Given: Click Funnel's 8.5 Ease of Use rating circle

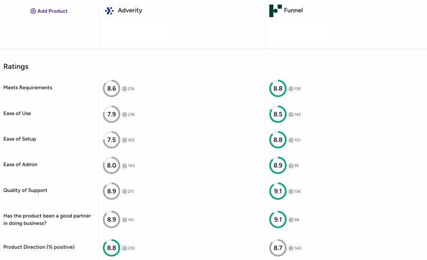Looking at the screenshot, I should coord(278,114).
